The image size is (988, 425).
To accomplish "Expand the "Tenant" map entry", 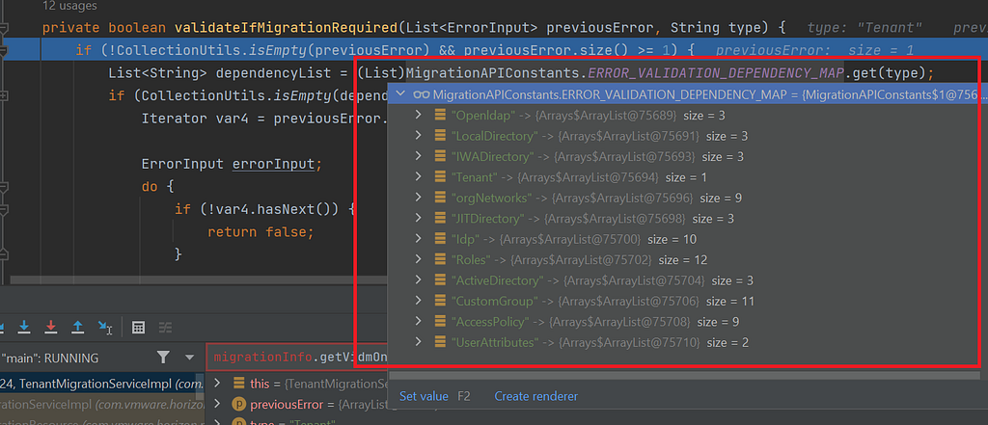I will (418, 177).
